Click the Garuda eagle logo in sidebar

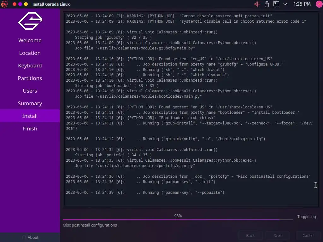point(30,21)
